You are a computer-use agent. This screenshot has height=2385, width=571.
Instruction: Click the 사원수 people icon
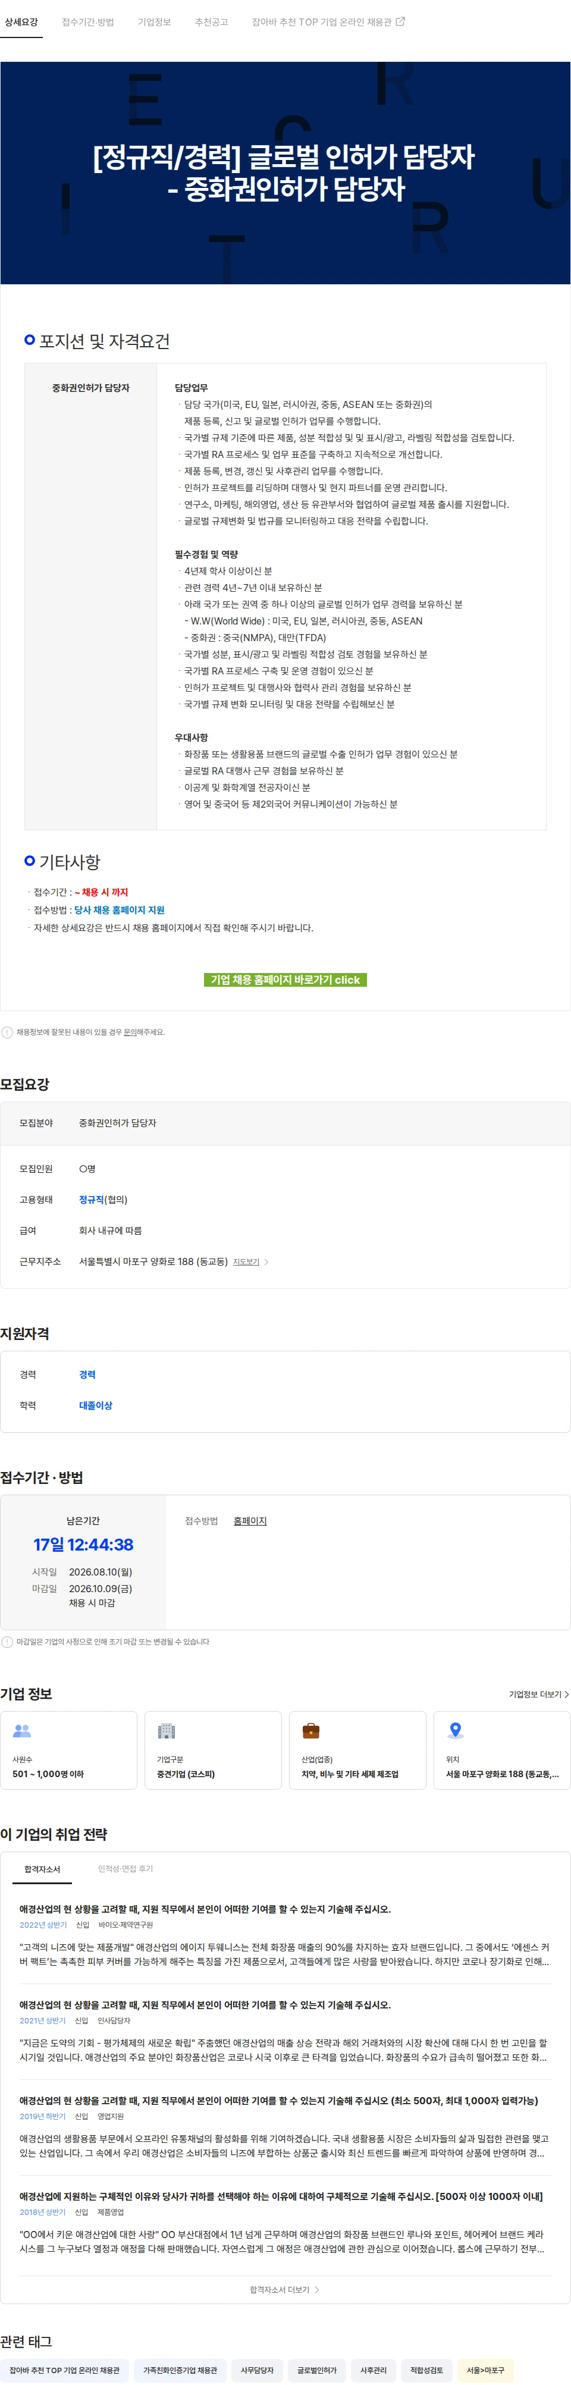coord(22,1731)
